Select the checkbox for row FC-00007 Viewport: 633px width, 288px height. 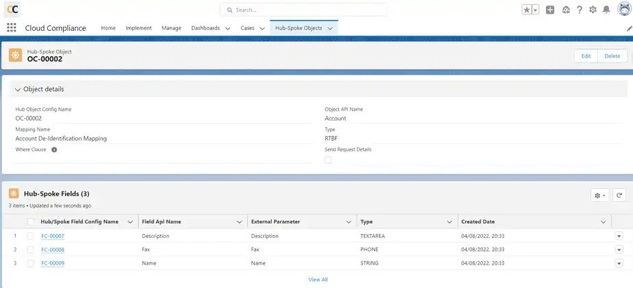point(30,236)
